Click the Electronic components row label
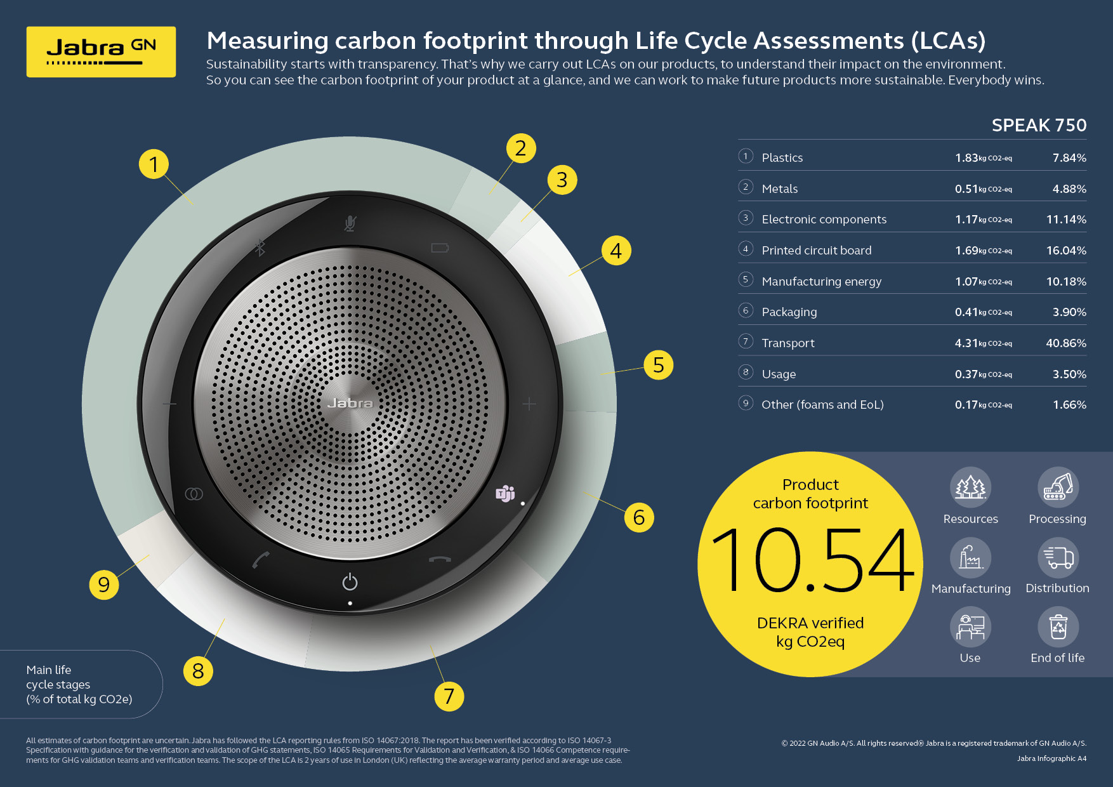Viewport: 1113px width, 787px height. (x=824, y=219)
